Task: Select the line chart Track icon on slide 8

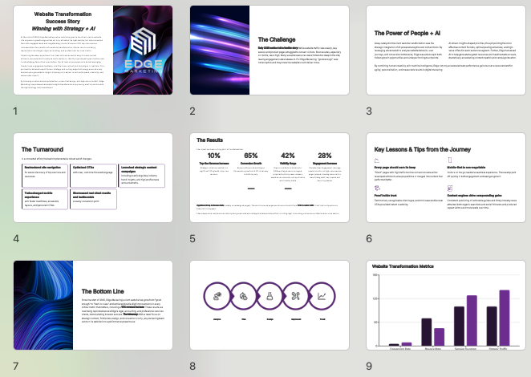Action: pyautogui.click(x=322, y=296)
